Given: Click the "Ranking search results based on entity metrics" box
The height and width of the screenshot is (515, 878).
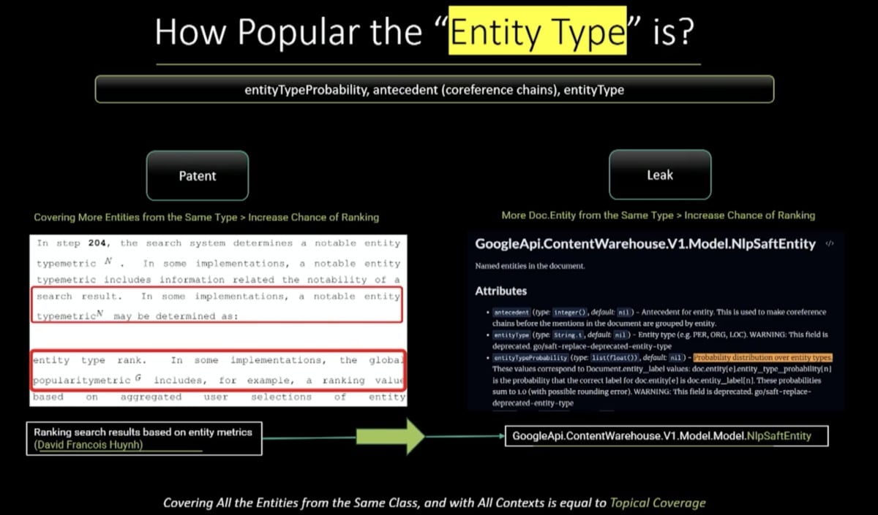Looking at the screenshot, I should (143, 438).
